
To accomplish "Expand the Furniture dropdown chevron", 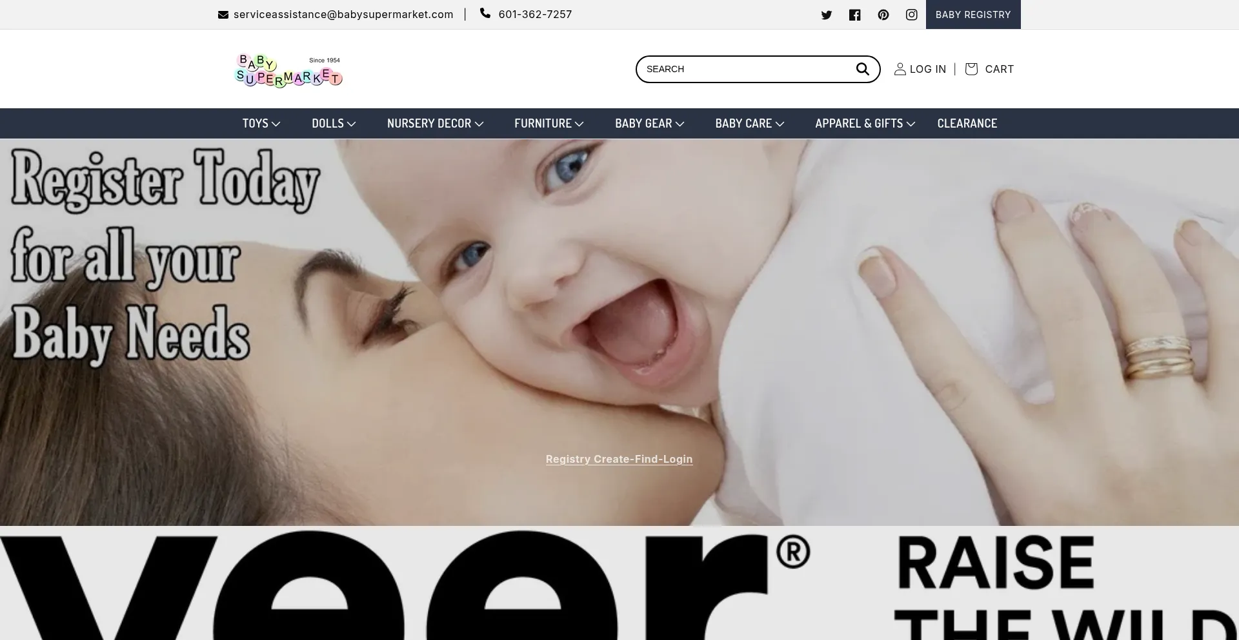I will tap(579, 124).
